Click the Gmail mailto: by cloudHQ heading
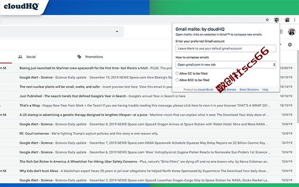This screenshot has width=299, height=187. (x=200, y=29)
